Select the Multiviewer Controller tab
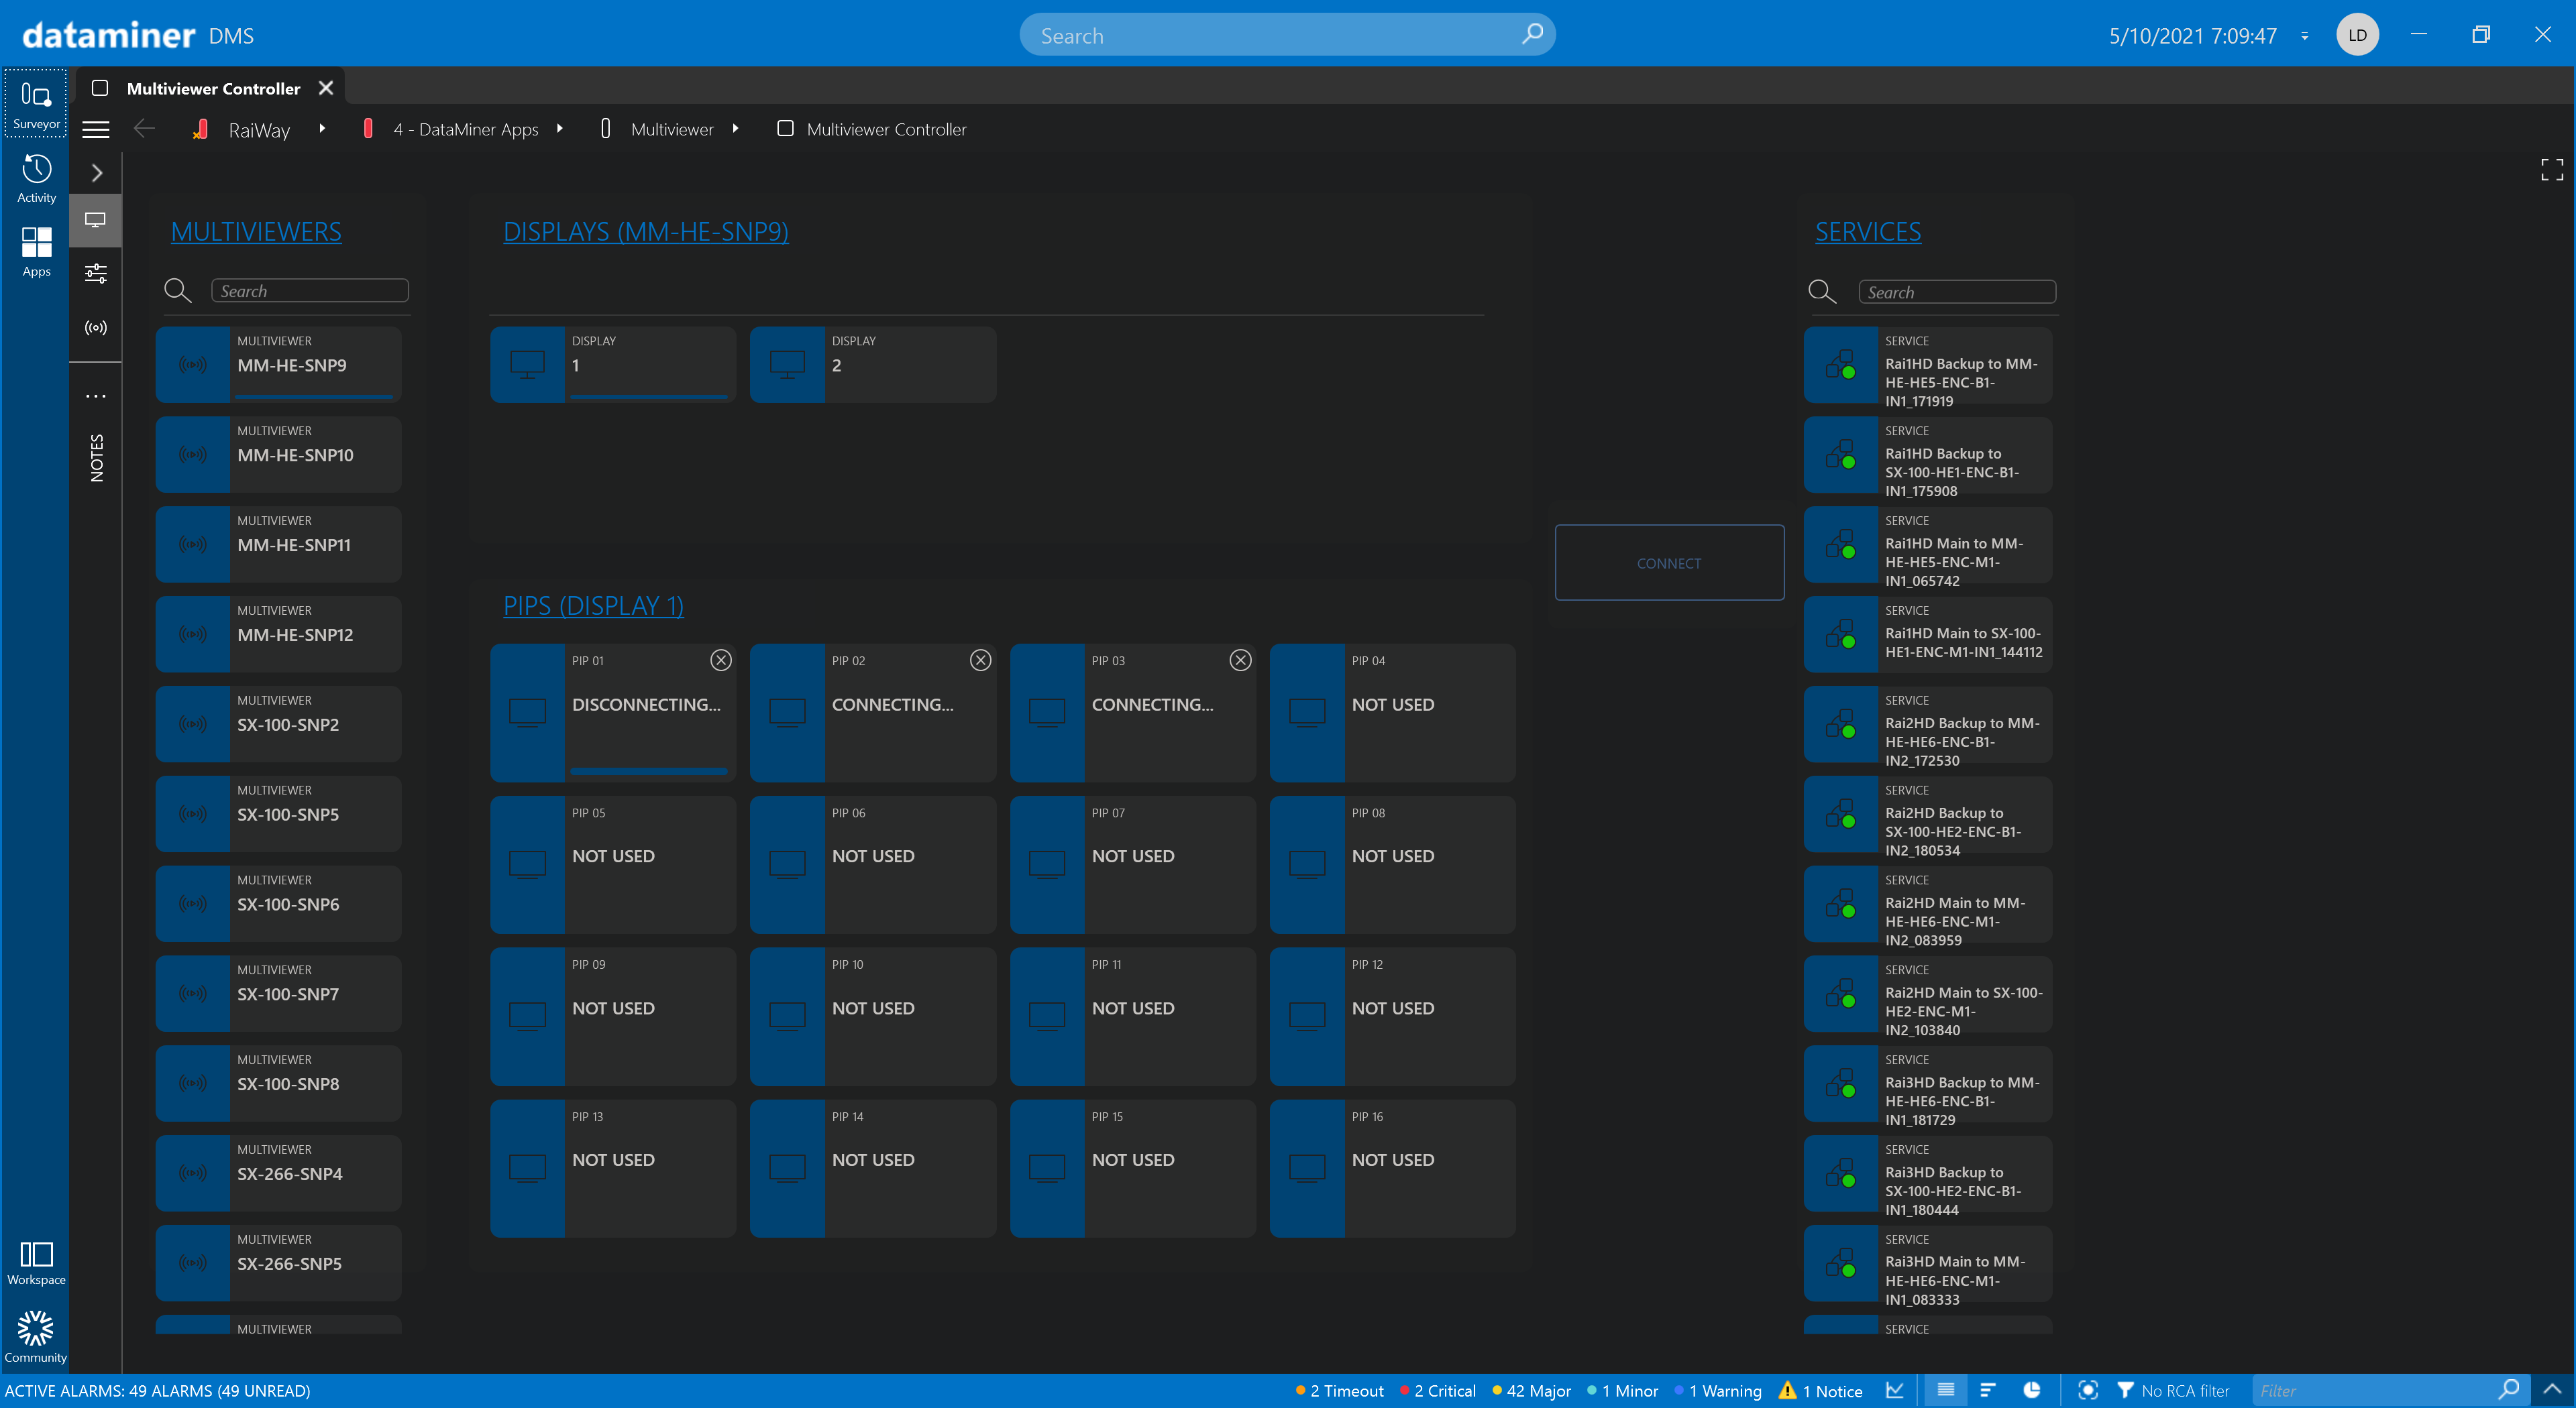Viewport: 2576px width, 1408px height. (x=213, y=88)
